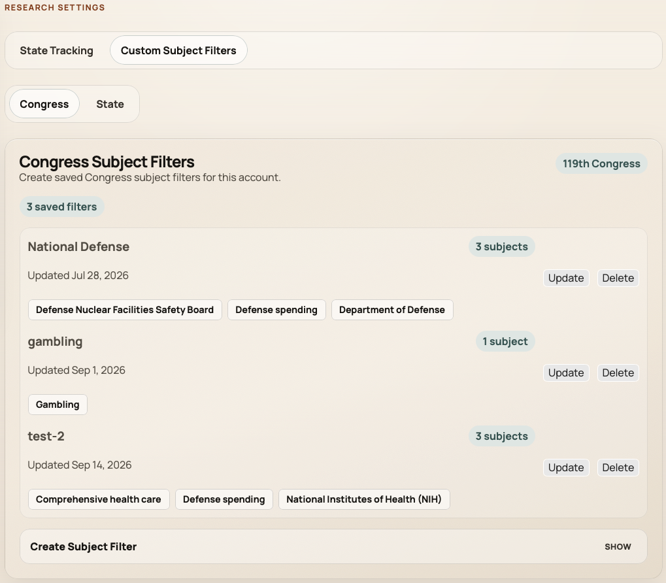Click the 119th Congress badge

(x=601, y=163)
